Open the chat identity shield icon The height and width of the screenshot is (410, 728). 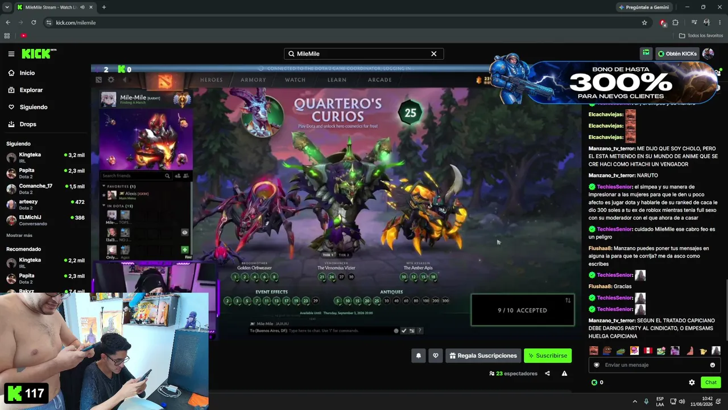[597, 365]
